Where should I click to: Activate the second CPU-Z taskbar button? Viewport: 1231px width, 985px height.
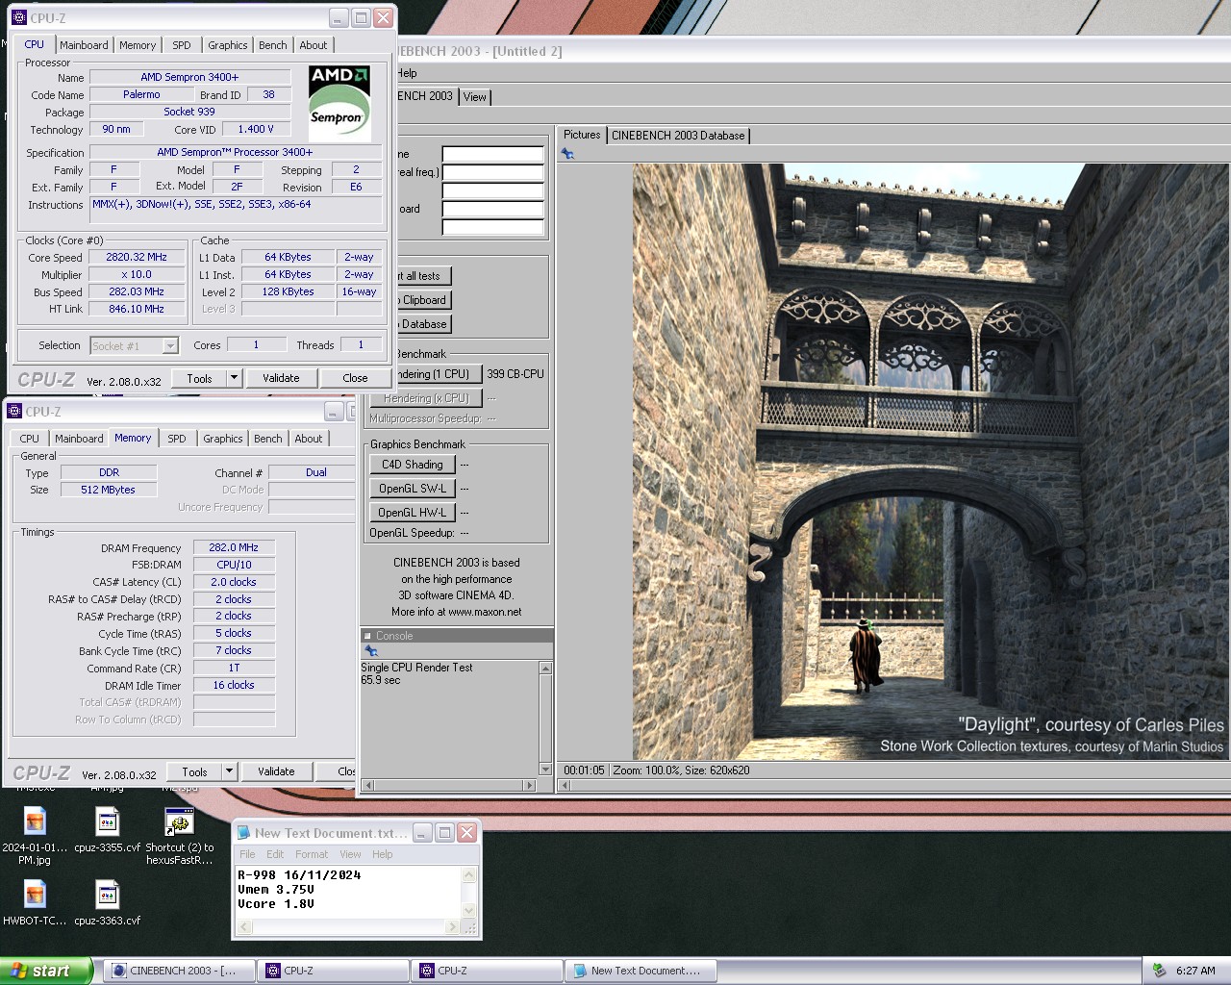coord(488,971)
